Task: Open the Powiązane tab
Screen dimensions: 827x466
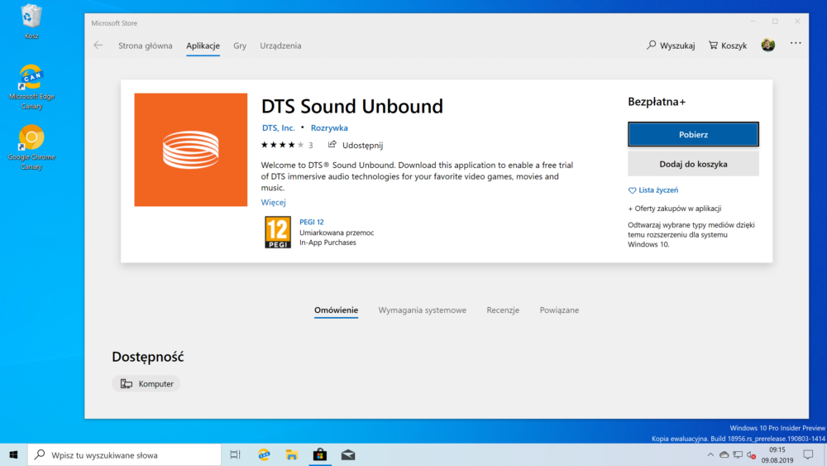Action: tap(559, 310)
